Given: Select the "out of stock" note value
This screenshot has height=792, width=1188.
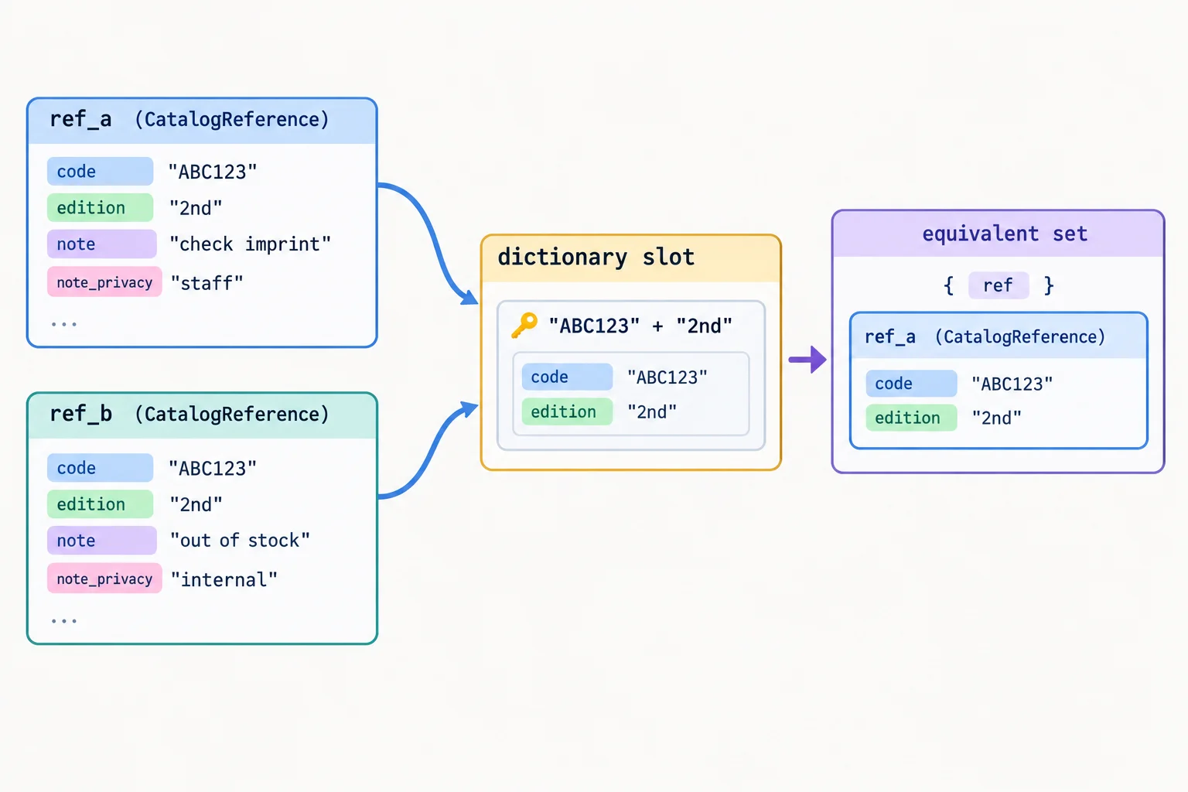Looking at the screenshot, I should coord(240,540).
